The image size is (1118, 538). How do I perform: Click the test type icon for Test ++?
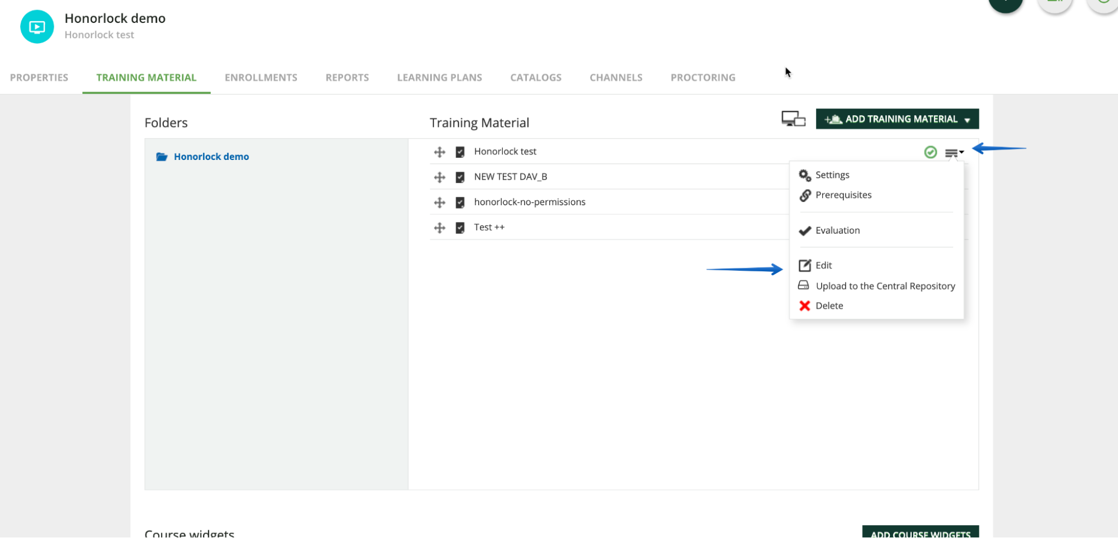[460, 228]
